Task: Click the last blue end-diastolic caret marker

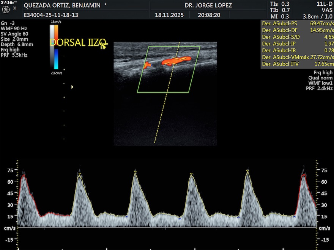Action: (x=295, y=216)
